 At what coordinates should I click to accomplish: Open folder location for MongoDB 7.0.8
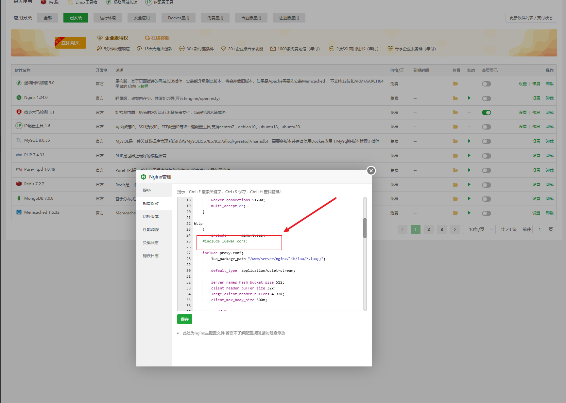[x=455, y=199]
